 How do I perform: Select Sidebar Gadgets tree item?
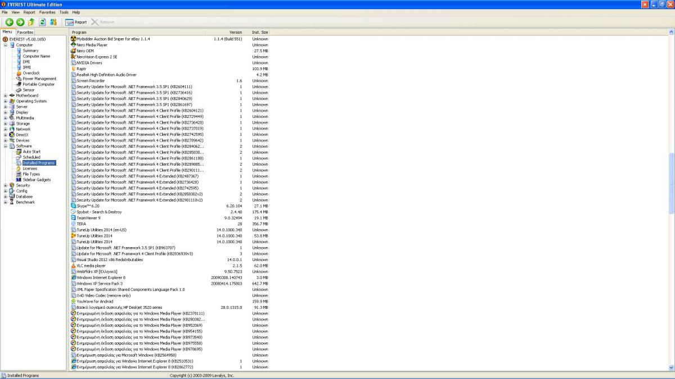point(37,180)
